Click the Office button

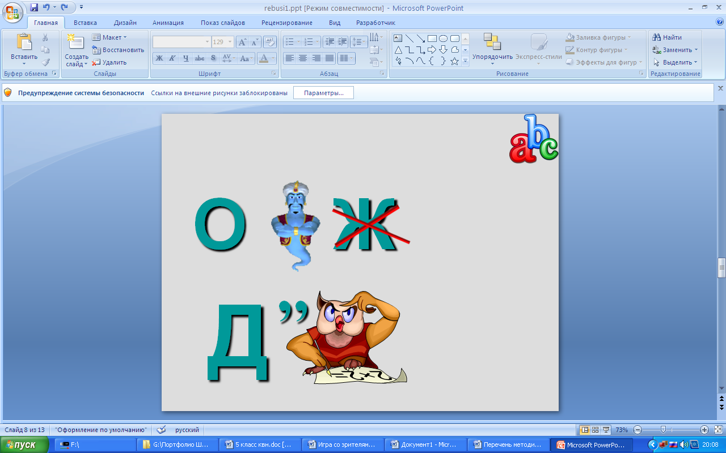coord(12,11)
